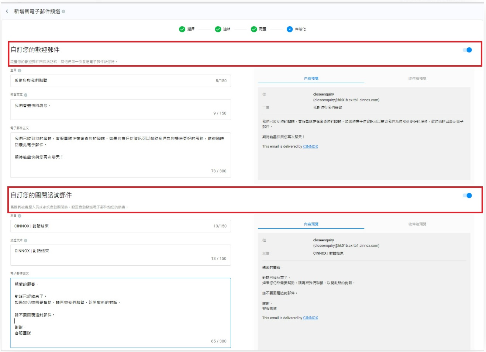Select the completed 連結 step checkmark

(x=218, y=29)
